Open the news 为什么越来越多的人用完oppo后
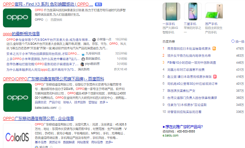Image resolution: width=245 pixels, height=148 pixels. [41, 70]
